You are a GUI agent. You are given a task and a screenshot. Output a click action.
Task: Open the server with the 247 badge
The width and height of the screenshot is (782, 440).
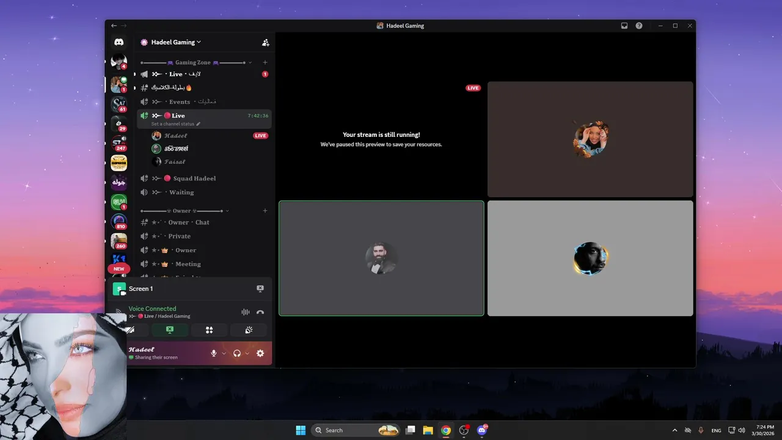(119, 143)
